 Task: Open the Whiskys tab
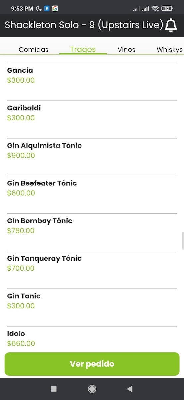(170, 50)
